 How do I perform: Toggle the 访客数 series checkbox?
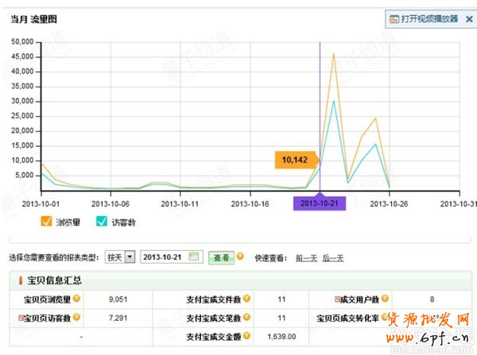(101, 222)
